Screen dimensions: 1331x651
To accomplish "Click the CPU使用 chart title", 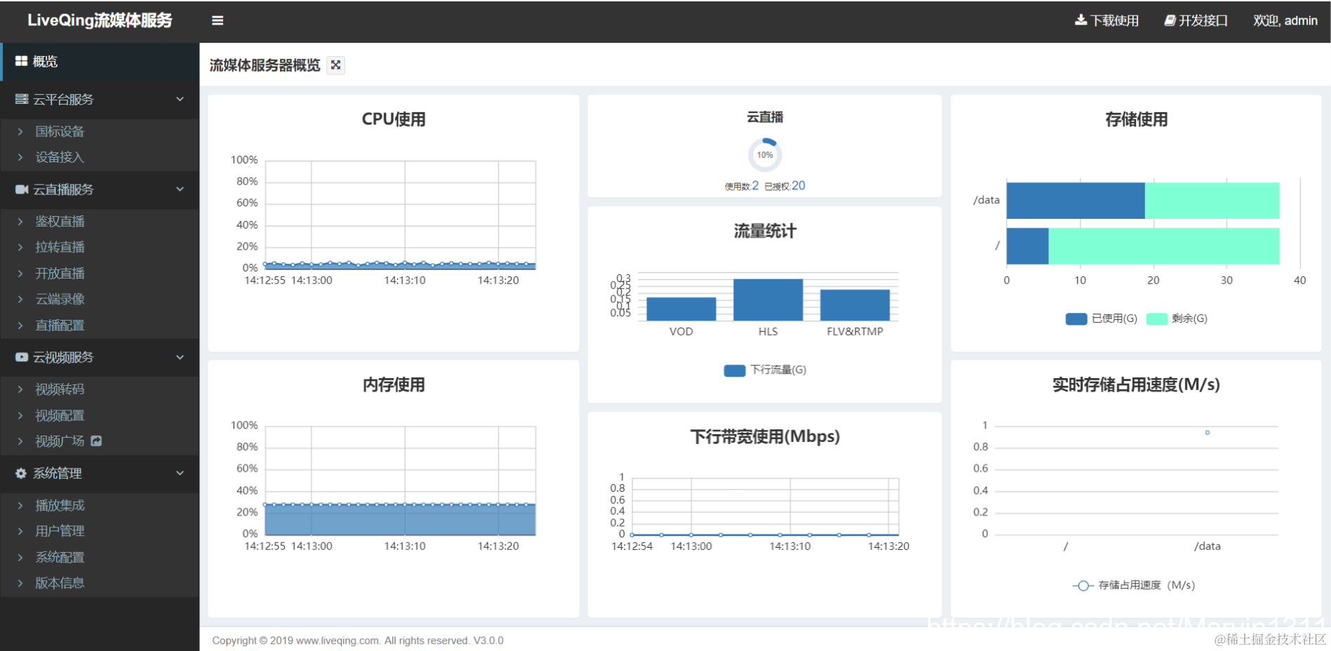I will pyautogui.click(x=394, y=119).
